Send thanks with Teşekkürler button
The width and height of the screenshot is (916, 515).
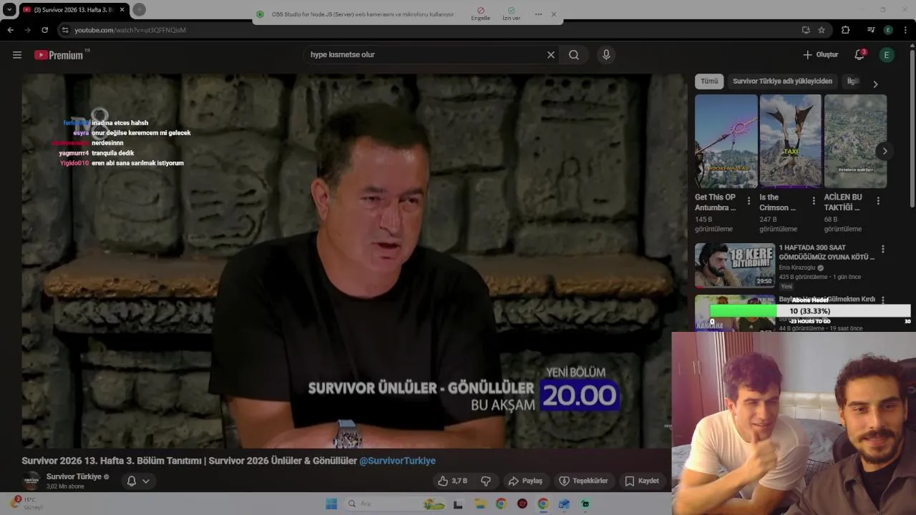(583, 481)
